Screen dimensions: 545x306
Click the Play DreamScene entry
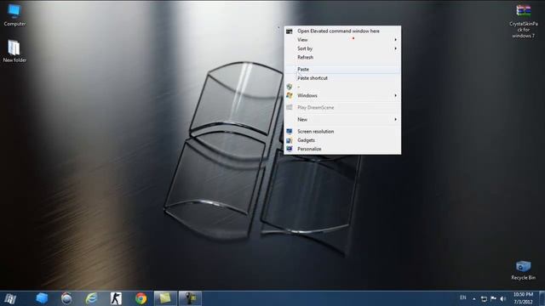342,108
